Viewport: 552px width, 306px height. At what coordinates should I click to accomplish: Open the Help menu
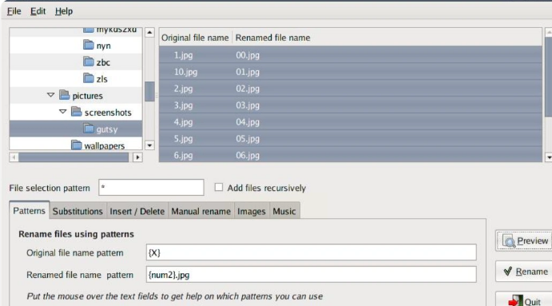click(x=64, y=11)
